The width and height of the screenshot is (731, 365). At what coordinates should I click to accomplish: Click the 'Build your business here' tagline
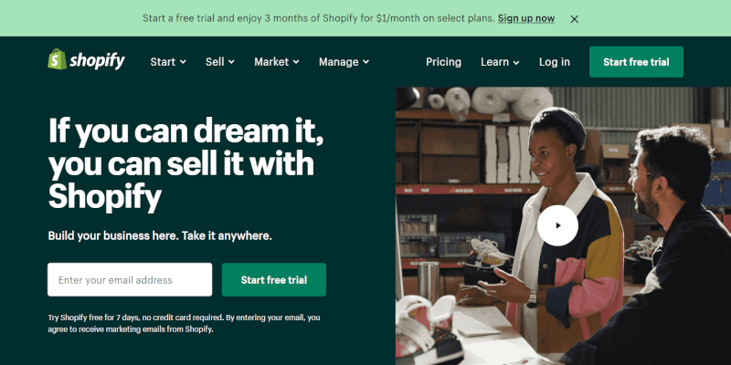[x=160, y=236]
